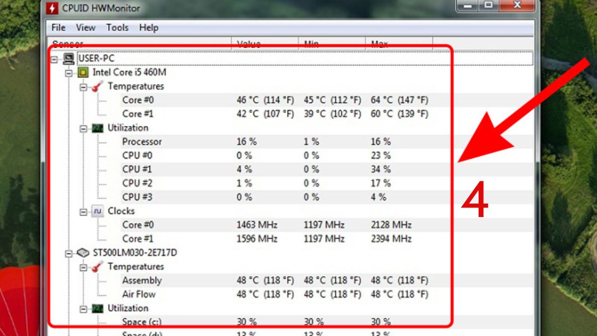
Task: Collapse the USER-PC tree node
Action: point(54,59)
